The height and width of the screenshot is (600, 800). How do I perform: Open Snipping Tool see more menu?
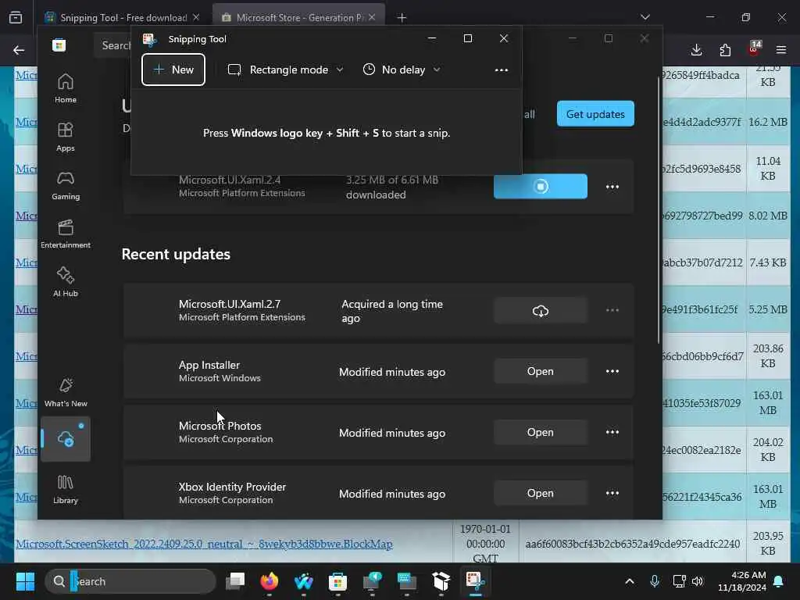point(502,70)
